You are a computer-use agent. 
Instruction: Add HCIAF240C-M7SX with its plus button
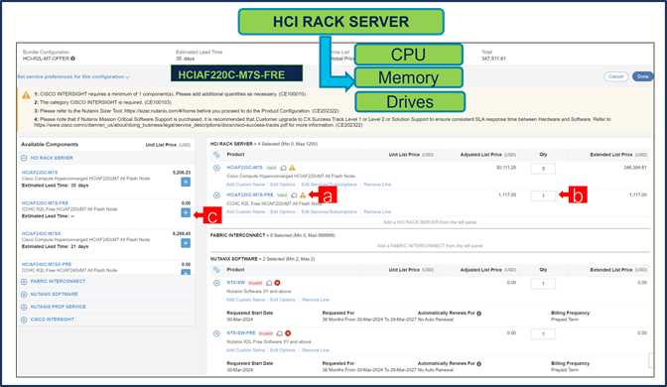(186, 243)
